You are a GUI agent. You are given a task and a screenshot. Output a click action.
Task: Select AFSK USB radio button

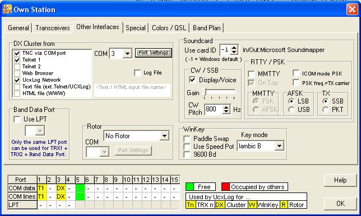click(291, 110)
